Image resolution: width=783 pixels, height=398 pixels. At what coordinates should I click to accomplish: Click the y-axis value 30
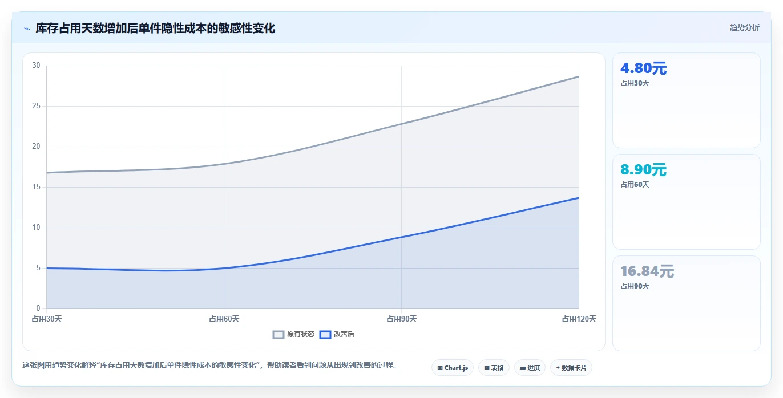[36, 66]
